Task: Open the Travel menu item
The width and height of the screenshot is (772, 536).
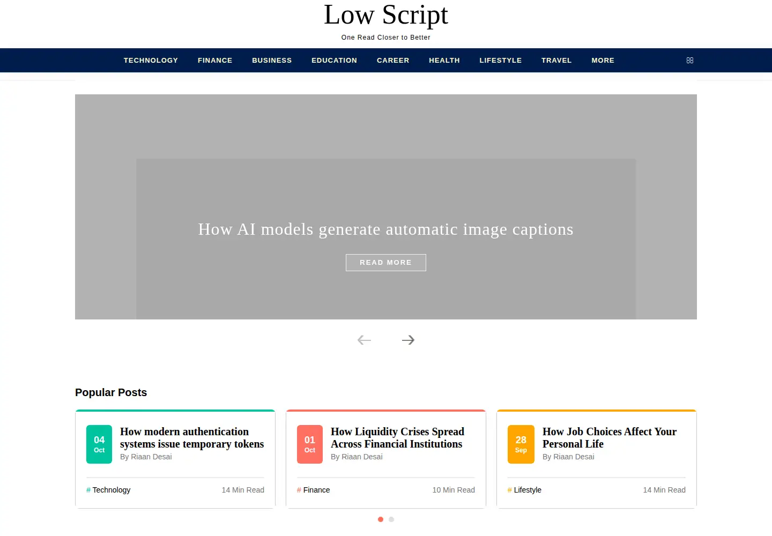Action: (556, 61)
